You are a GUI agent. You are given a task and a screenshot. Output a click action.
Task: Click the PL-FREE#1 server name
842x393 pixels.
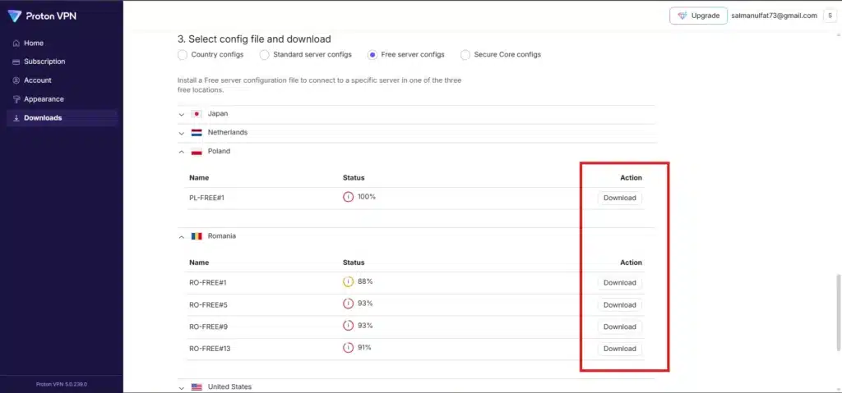[206, 199]
